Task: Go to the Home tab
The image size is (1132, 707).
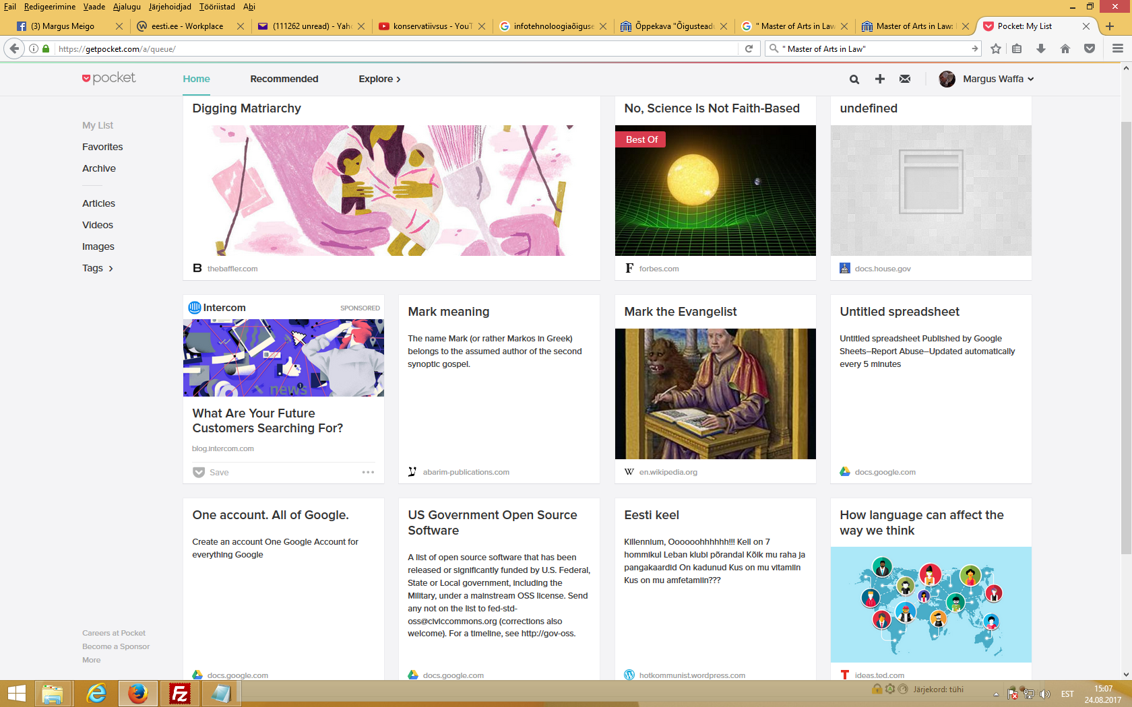Action: pos(196,79)
